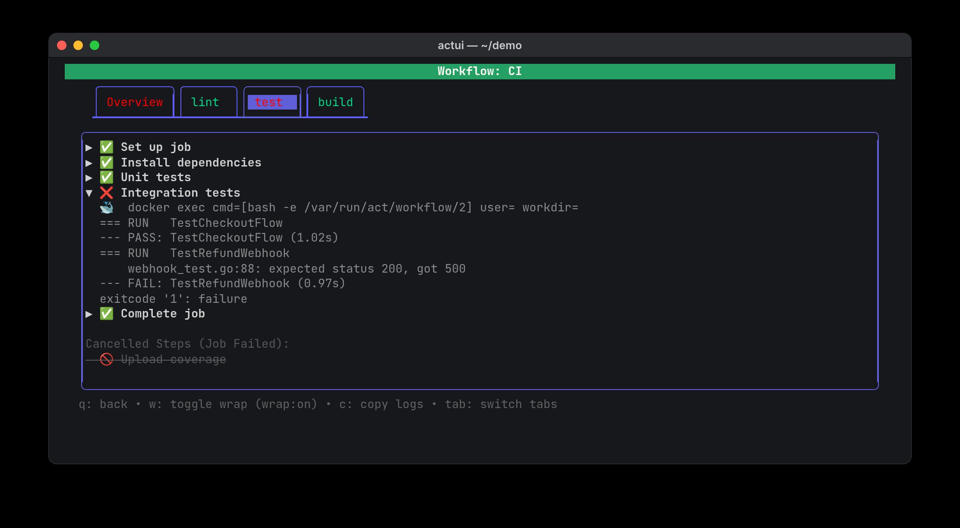
Task: Click the 'Integration tests' step label
Action: 180,193
